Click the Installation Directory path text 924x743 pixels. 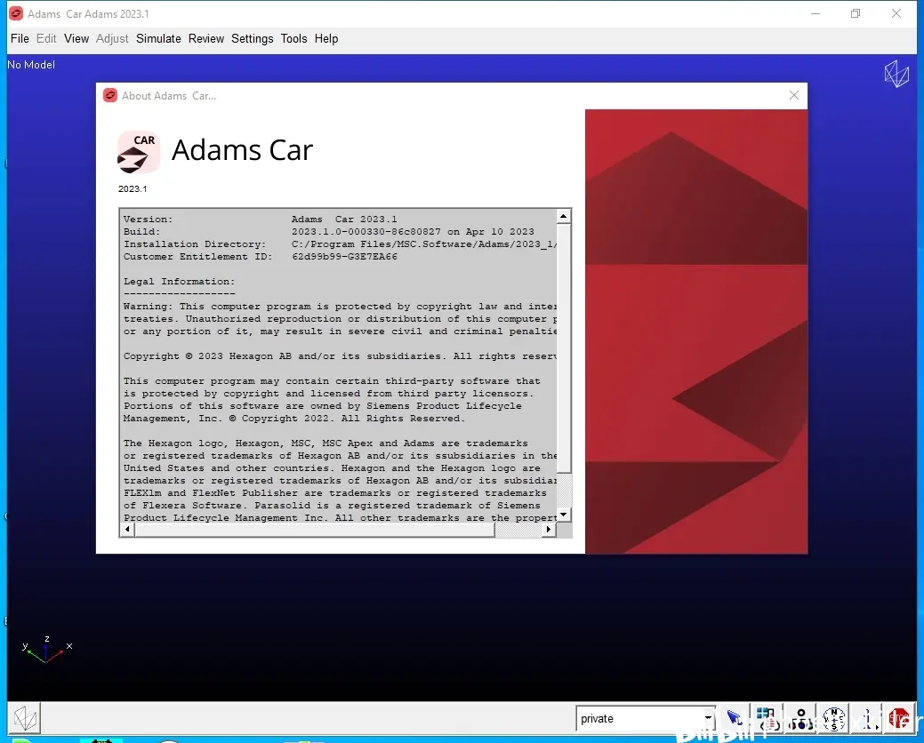(x=424, y=244)
